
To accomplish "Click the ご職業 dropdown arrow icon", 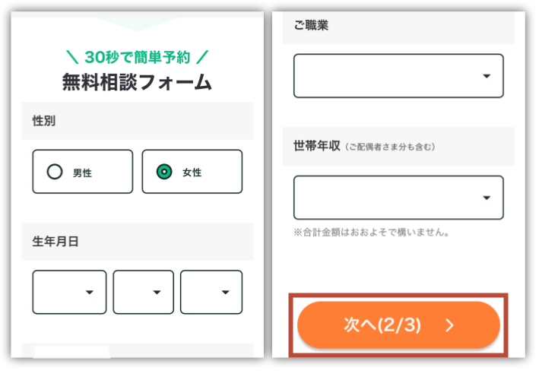I will point(487,76).
